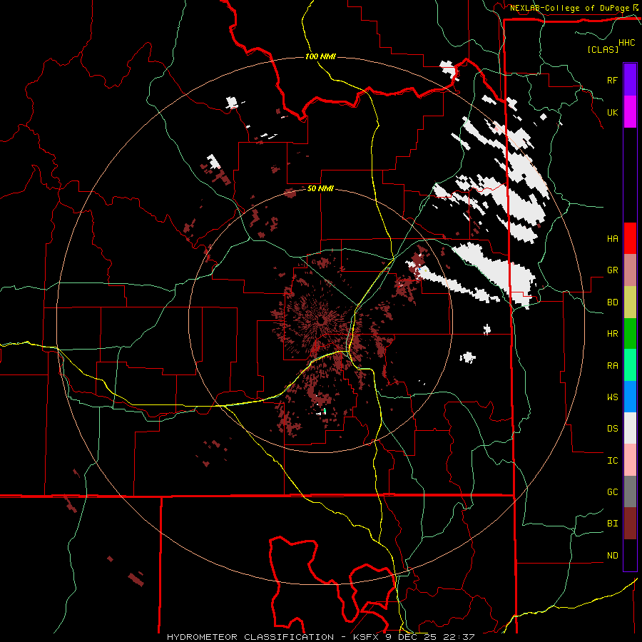Click the GR pink-brown legend swatch
Image resolution: width=642 pixels, height=642 pixels.
pyautogui.click(x=630, y=270)
